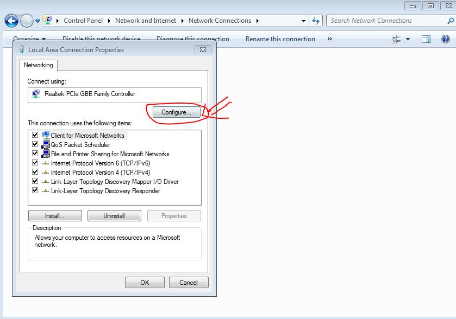
Task: Click the Realtek PCIe GBE Family Controller field
Action: pyautogui.click(x=115, y=95)
